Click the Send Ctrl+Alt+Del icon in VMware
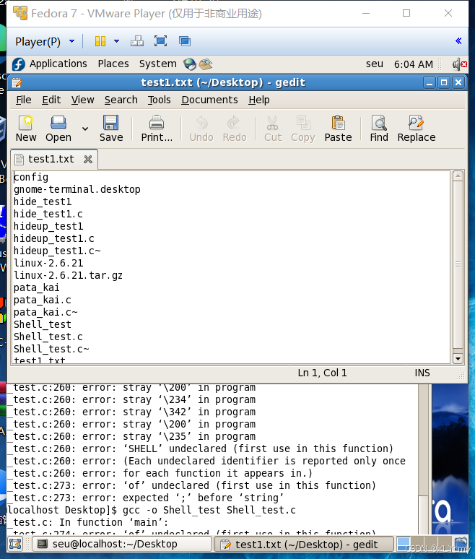Image resolution: width=475 pixels, height=559 pixels. (x=137, y=41)
